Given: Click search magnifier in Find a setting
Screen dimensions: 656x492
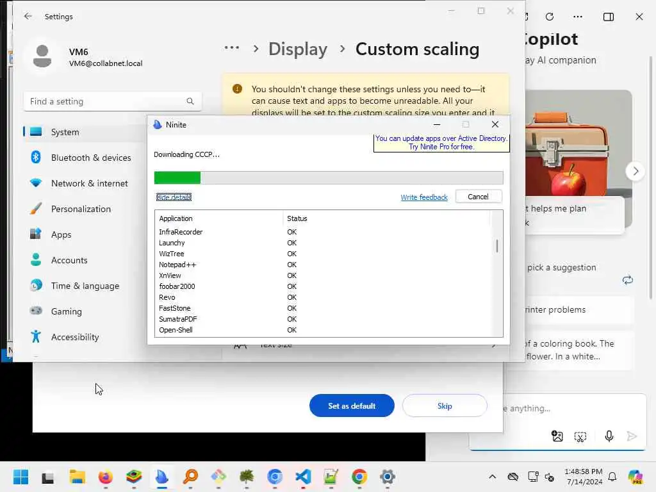Looking at the screenshot, I should 190,101.
